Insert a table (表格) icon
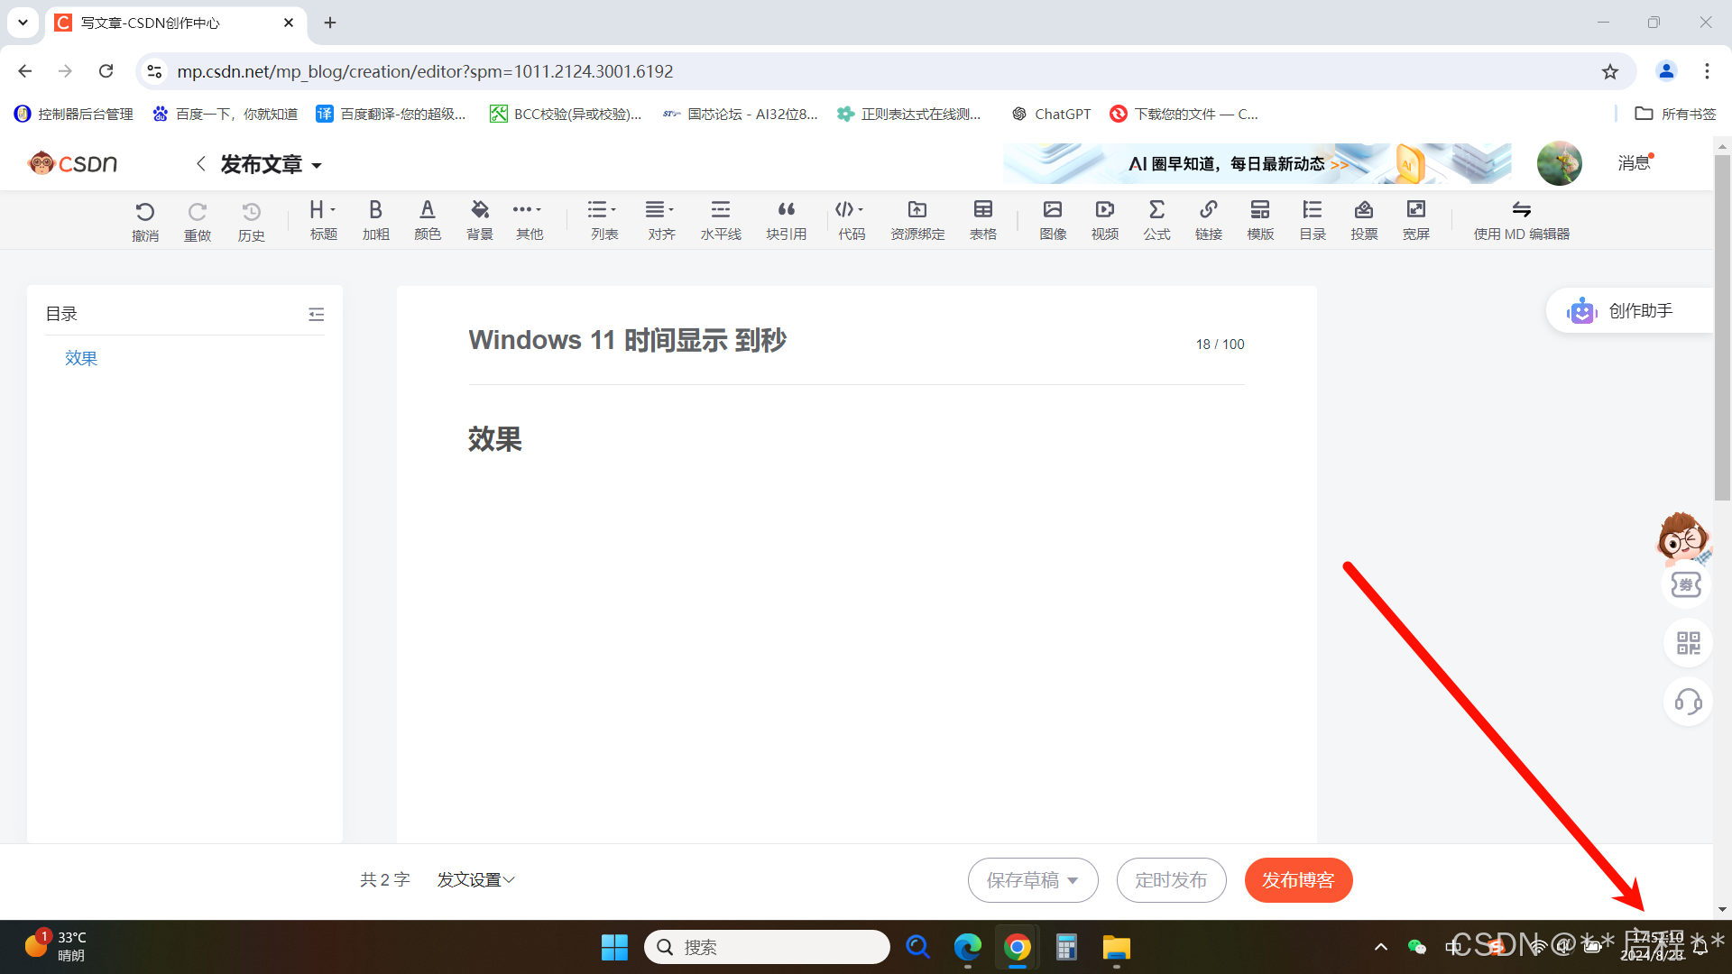This screenshot has width=1732, height=974. pyautogui.click(x=982, y=219)
